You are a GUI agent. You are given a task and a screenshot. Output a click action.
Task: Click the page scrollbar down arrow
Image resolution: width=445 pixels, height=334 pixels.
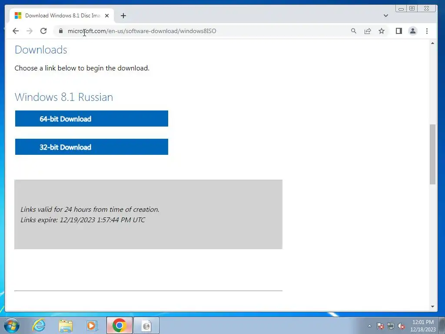pos(432,307)
